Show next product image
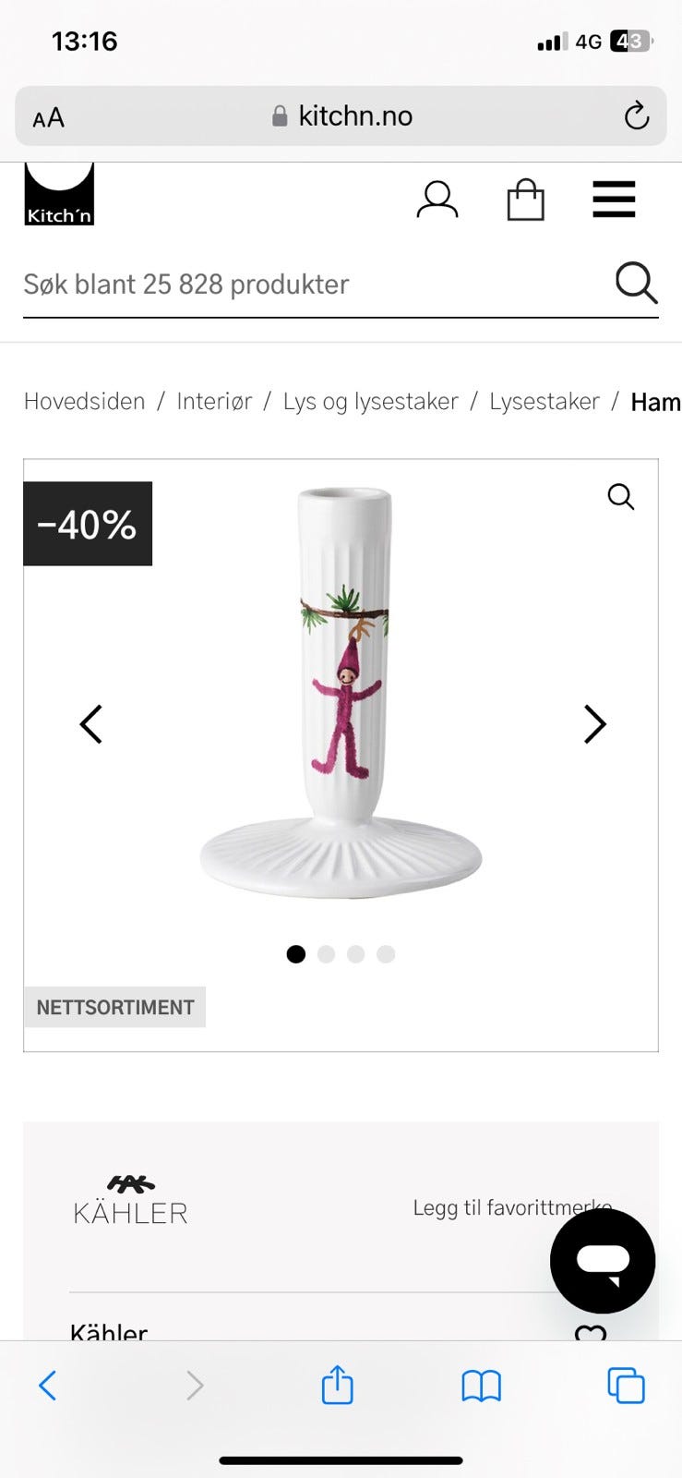 595,724
